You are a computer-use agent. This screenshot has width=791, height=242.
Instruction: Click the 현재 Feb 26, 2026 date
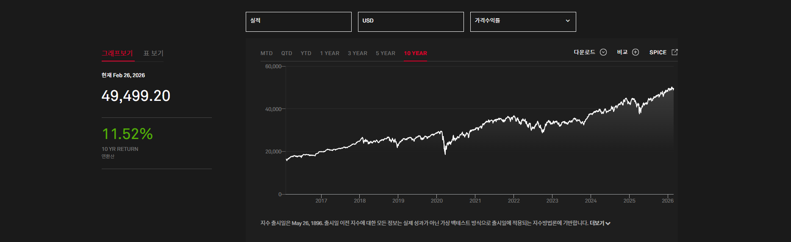[123, 75]
